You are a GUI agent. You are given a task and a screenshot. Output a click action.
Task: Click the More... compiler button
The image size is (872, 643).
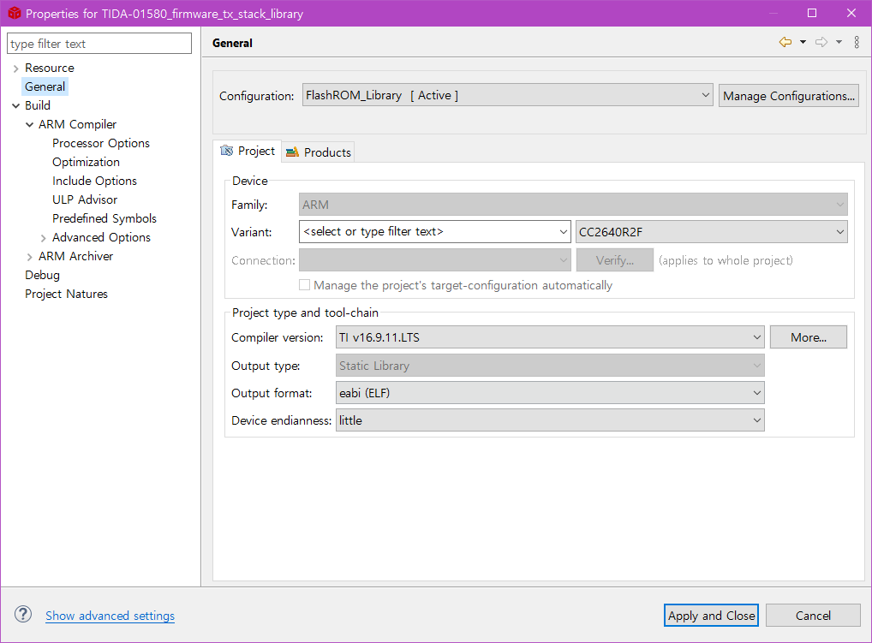click(x=808, y=337)
